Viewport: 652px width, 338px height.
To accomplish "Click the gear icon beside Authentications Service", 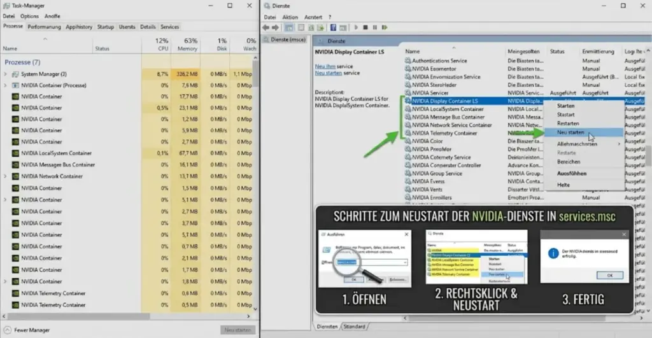I will pyautogui.click(x=408, y=60).
